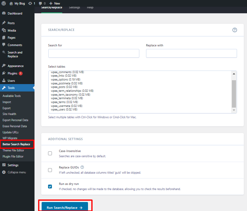Open Erase Personal Data submenu item

[15, 126]
